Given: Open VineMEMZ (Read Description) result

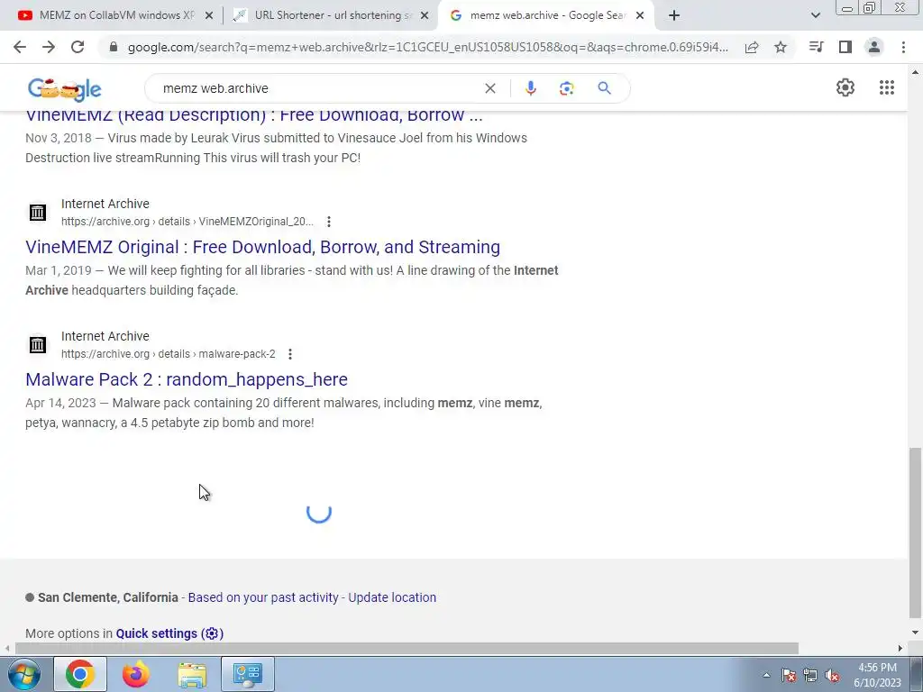Looking at the screenshot, I should (x=253, y=116).
